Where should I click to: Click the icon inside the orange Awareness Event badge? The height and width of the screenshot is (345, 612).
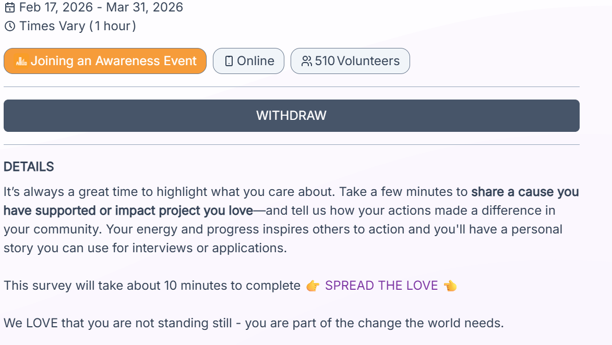pos(21,61)
